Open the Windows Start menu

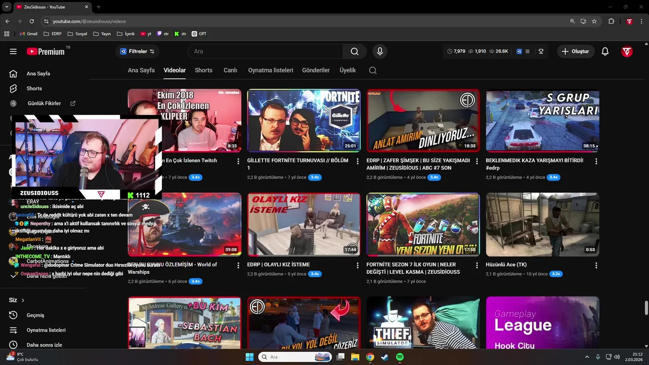click(249, 357)
